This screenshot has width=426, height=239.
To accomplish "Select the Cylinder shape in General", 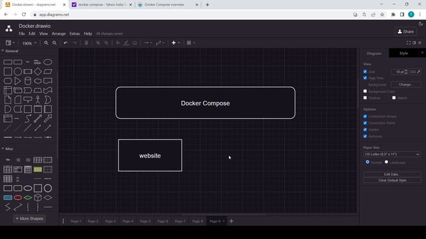I will click(28, 81).
